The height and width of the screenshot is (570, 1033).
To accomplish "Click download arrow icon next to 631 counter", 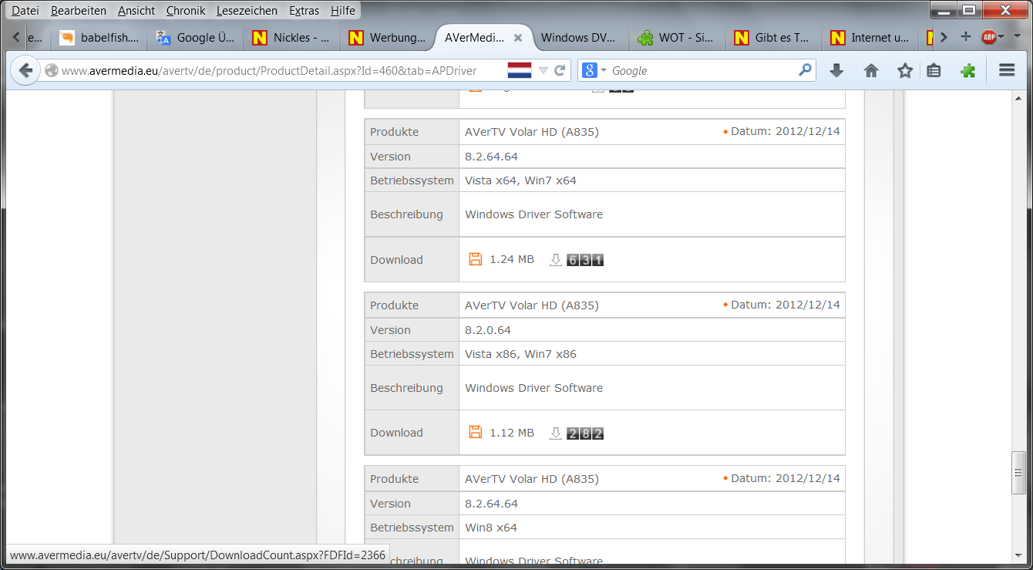I will tap(556, 260).
